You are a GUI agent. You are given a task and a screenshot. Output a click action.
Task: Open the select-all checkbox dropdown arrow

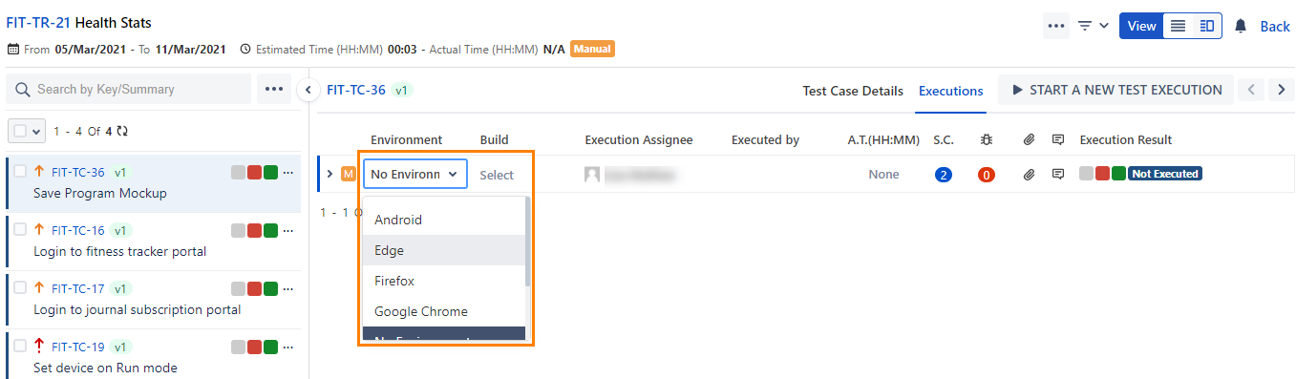(x=36, y=131)
